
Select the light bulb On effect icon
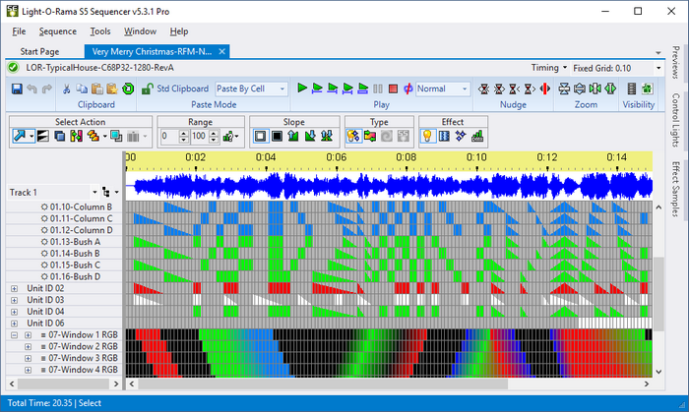pyautogui.click(x=429, y=136)
